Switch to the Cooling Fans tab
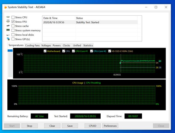Viewport: 175px width, 133px height. (x=32, y=46)
